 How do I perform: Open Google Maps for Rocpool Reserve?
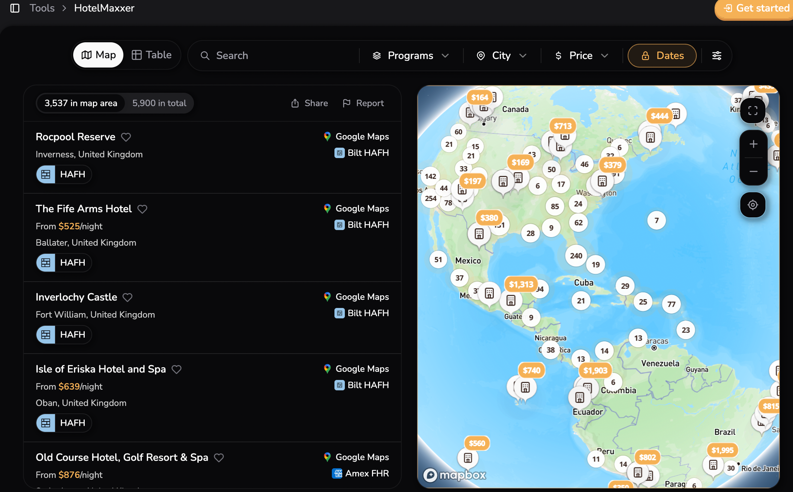click(356, 137)
